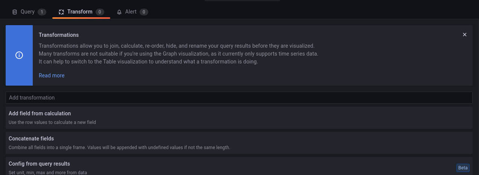Image resolution: width=479 pixels, height=175 pixels.
Task: Select the Transform tab label
Action: (80, 12)
